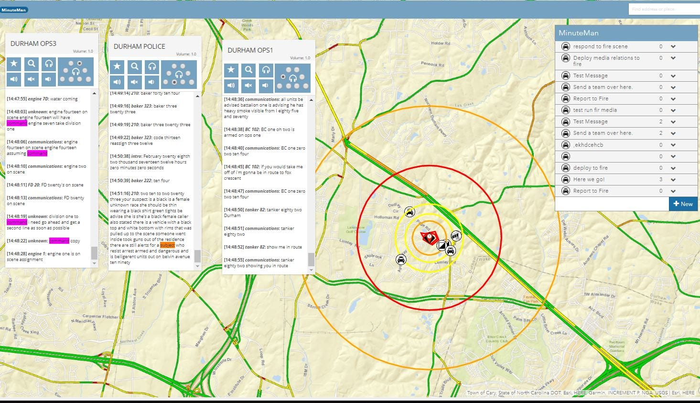Lower volume on DURHAM OPS1 channel
Viewport: 700px width, 403px height.
(x=266, y=86)
